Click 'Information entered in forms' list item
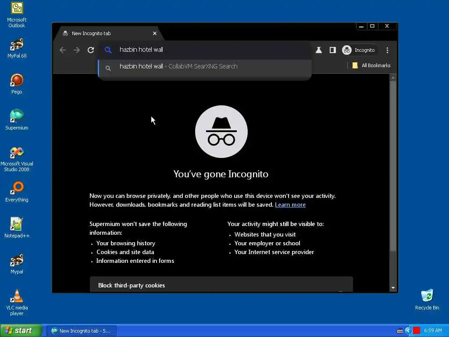The image size is (449, 337). pyautogui.click(x=135, y=261)
